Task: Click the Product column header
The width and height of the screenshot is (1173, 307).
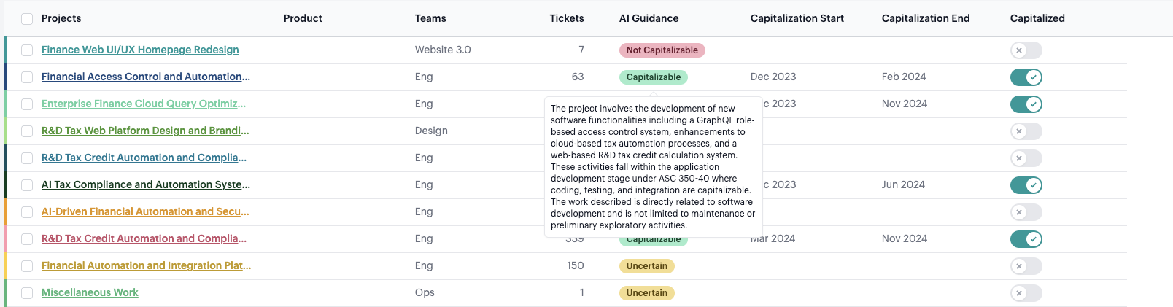Action: (x=303, y=18)
